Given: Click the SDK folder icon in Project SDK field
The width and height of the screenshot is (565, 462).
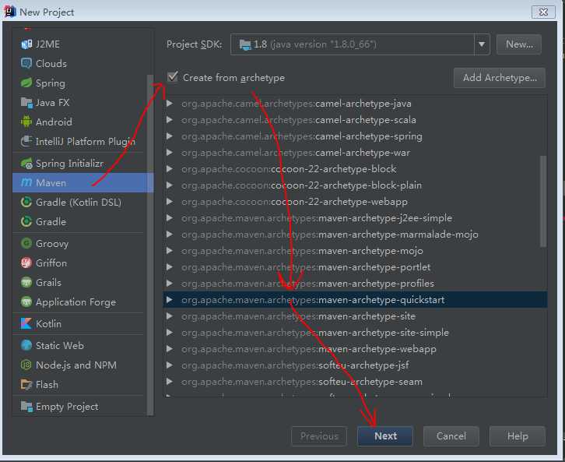Looking at the screenshot, I should 245,44.
